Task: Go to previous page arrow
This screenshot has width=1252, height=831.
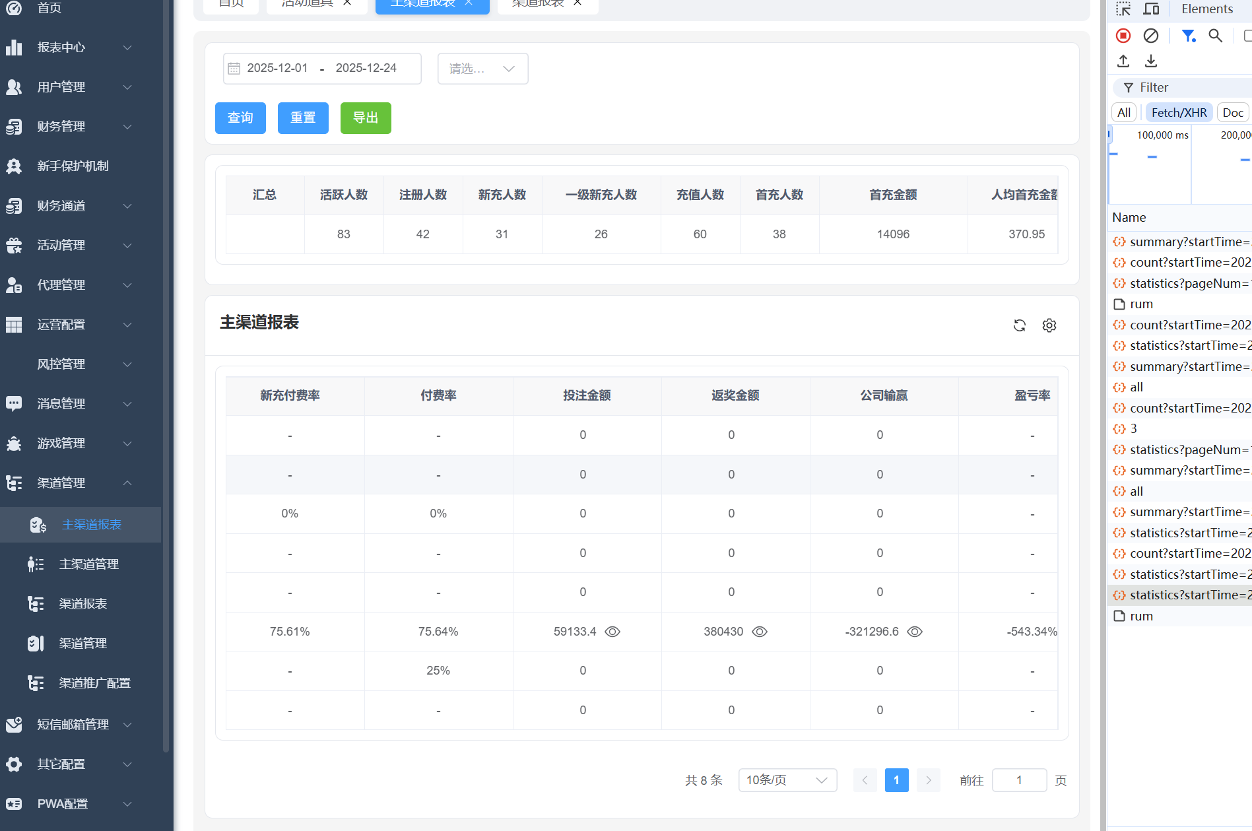Action: pyautogui.click(x=865, y=780)
